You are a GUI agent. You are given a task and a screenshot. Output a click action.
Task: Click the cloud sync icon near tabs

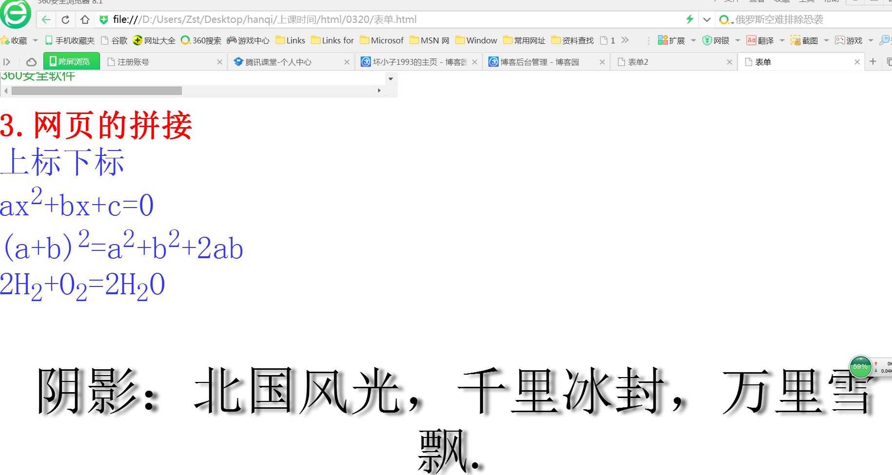31,62
